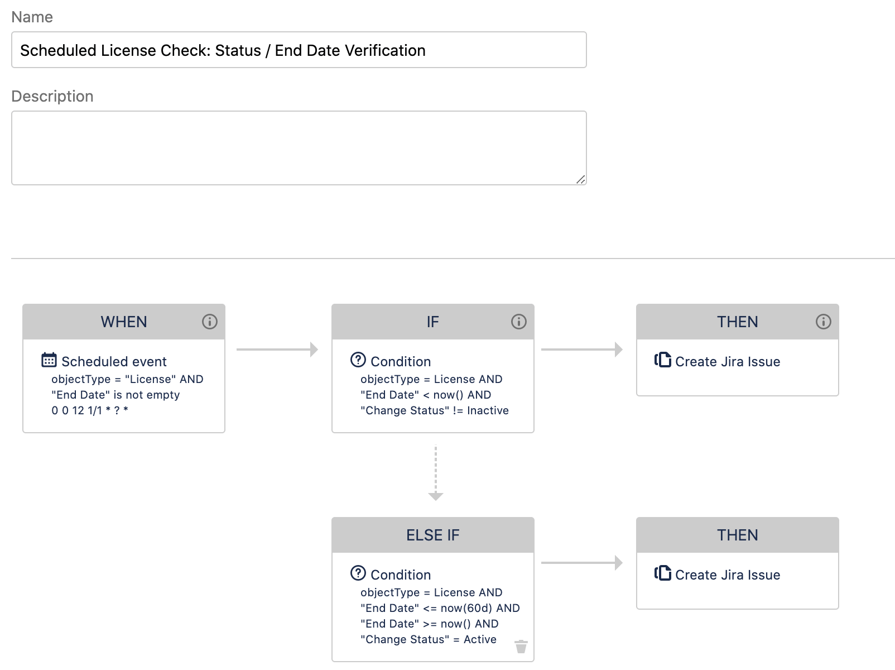Click the info icon on the top THEN block

pyautogui.click(x=823, y=321)
